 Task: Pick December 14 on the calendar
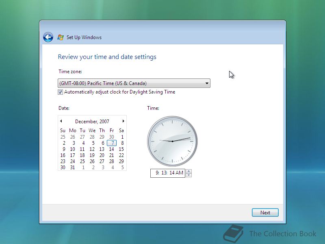[111, 149]
